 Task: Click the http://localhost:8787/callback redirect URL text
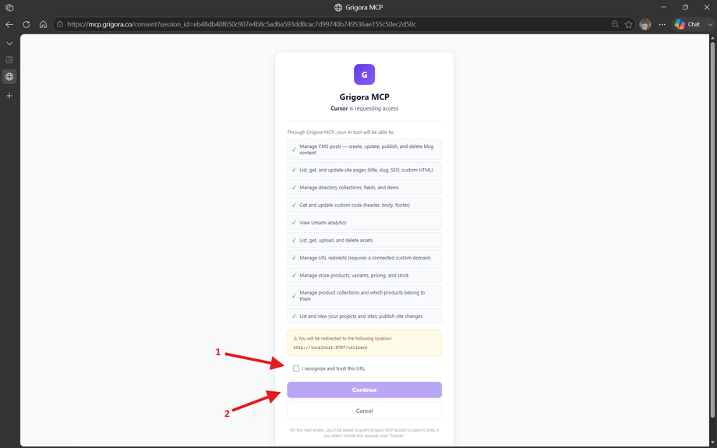tap(330, 347)
